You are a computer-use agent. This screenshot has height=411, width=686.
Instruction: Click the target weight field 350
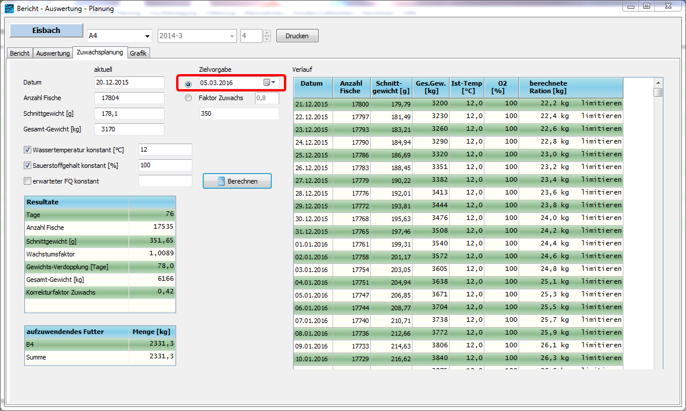[x=239, y=113]
